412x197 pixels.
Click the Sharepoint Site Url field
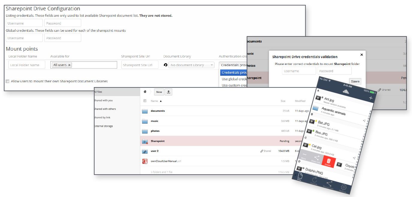coord(140,65)
